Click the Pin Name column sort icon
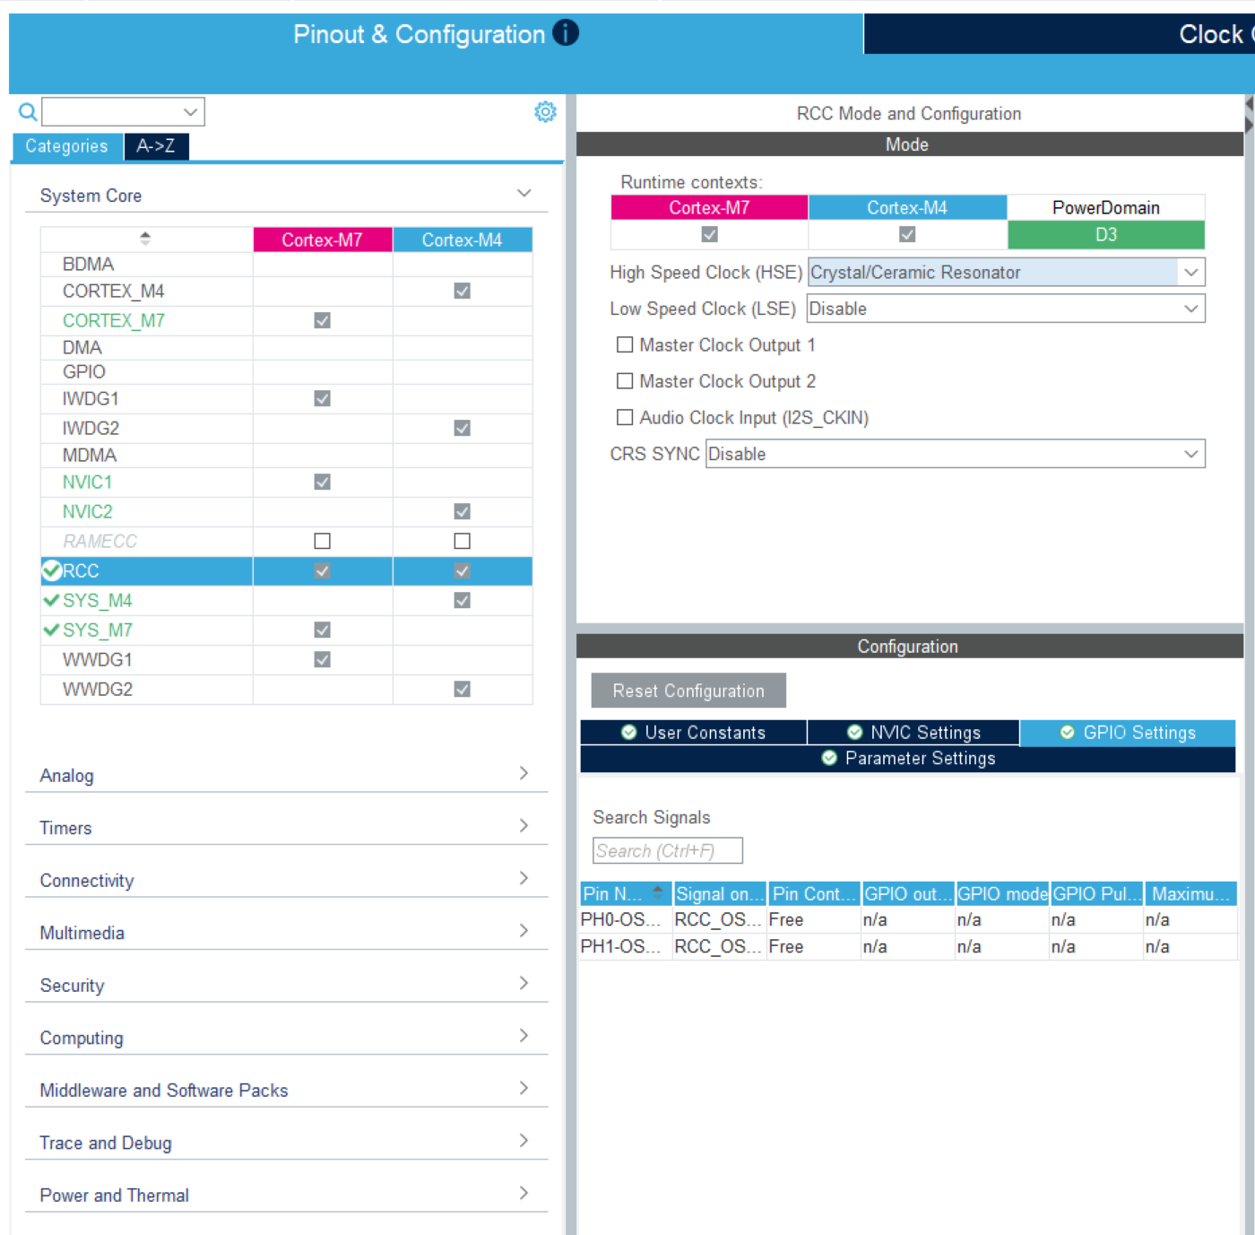Image resolution: width=1255 pixels, height=1235 pixels. [658, 892]
